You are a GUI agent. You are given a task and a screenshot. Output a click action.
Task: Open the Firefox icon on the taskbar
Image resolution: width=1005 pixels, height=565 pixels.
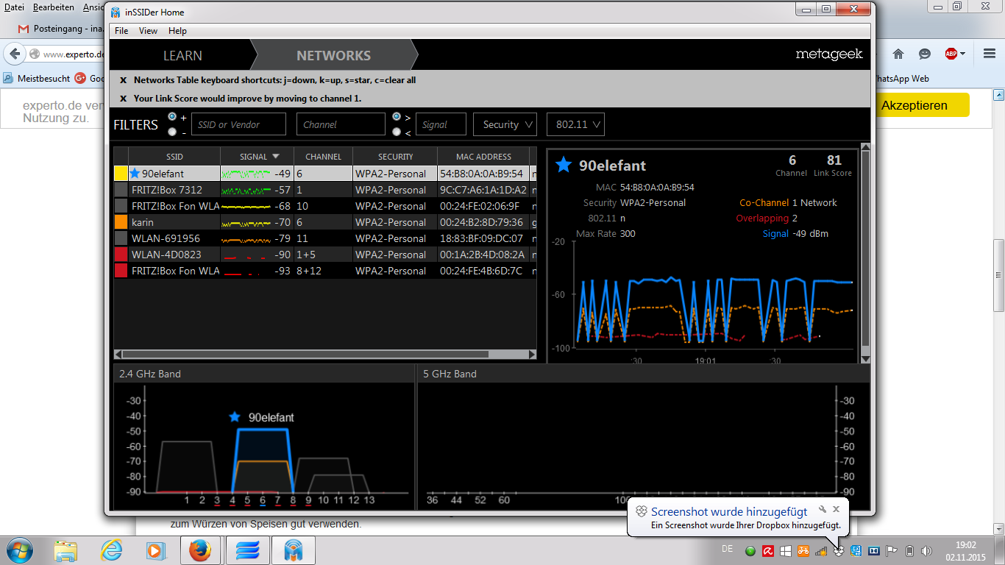(x=200, y=550)
